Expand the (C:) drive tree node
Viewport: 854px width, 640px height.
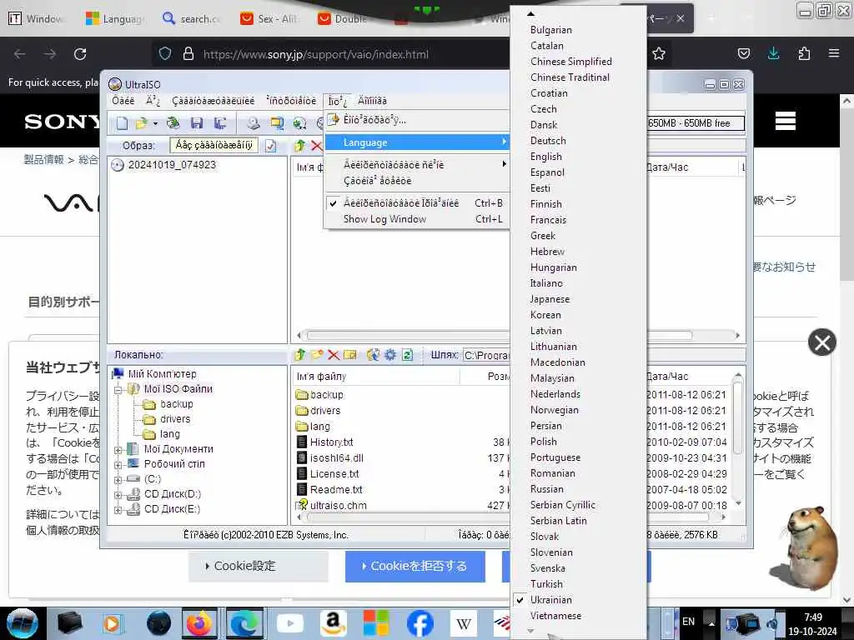pos(118,480)
